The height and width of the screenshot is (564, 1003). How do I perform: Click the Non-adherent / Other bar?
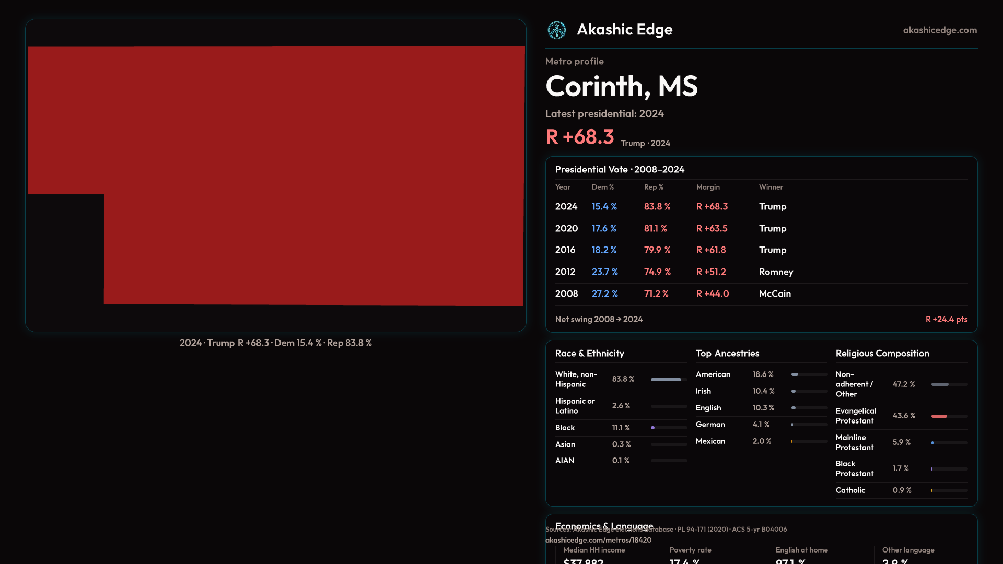tap(940, 384)
